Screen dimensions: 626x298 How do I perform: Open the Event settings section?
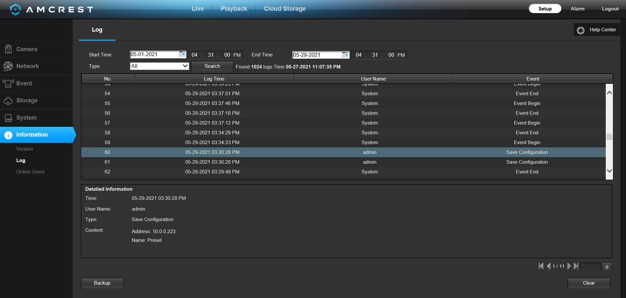point(36,83)
